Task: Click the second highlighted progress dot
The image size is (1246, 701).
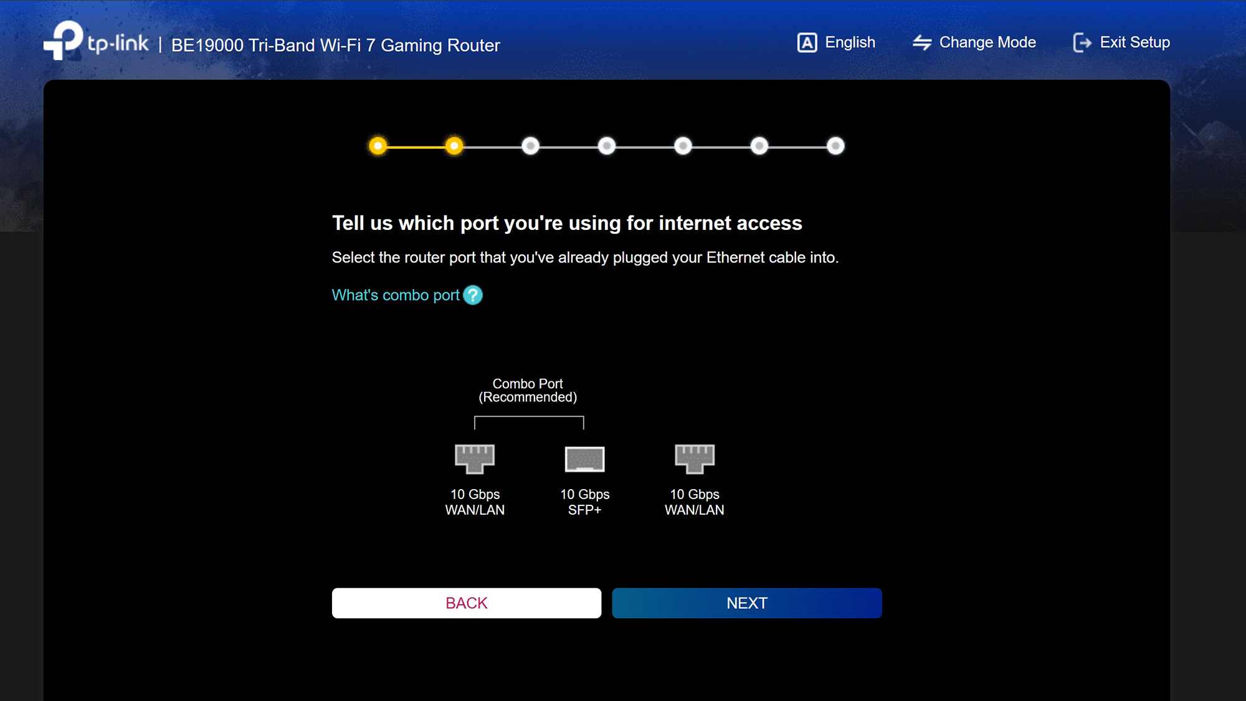Action: 454,146
